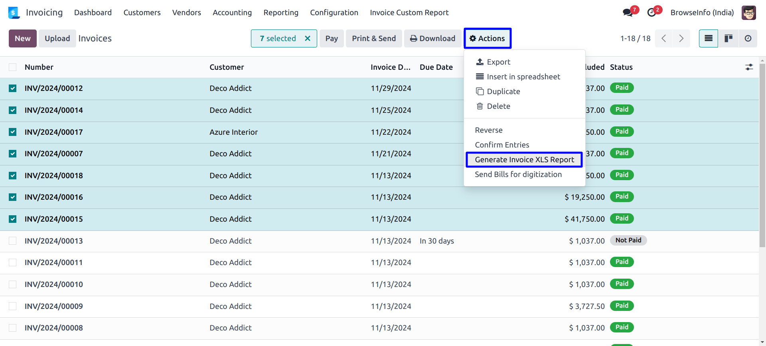Switch to activity view icon
Viewport: 766px width, 346px height.
748,39
